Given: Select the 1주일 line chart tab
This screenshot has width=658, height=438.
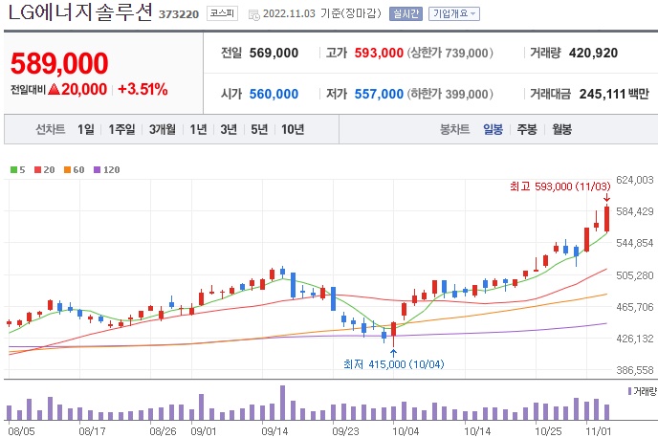Looking at the screenshot, I should [x=121, y=129].
